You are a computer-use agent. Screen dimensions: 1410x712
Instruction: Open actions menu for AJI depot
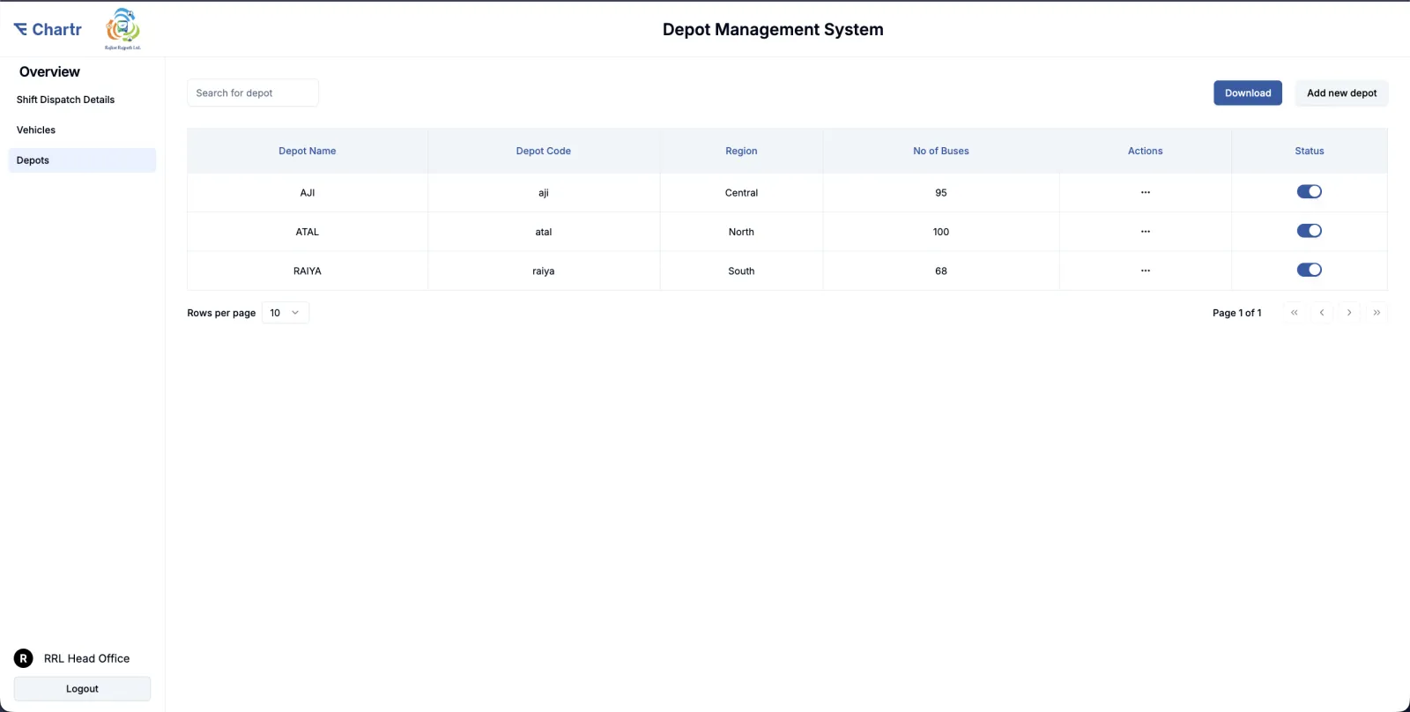[x=1145, y=192]
